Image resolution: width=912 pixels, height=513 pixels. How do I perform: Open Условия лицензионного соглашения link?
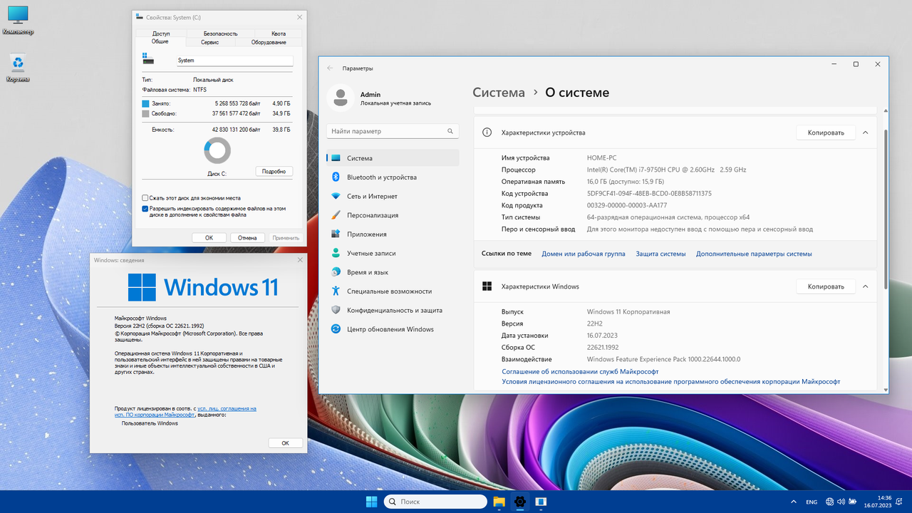pos(671,382)
